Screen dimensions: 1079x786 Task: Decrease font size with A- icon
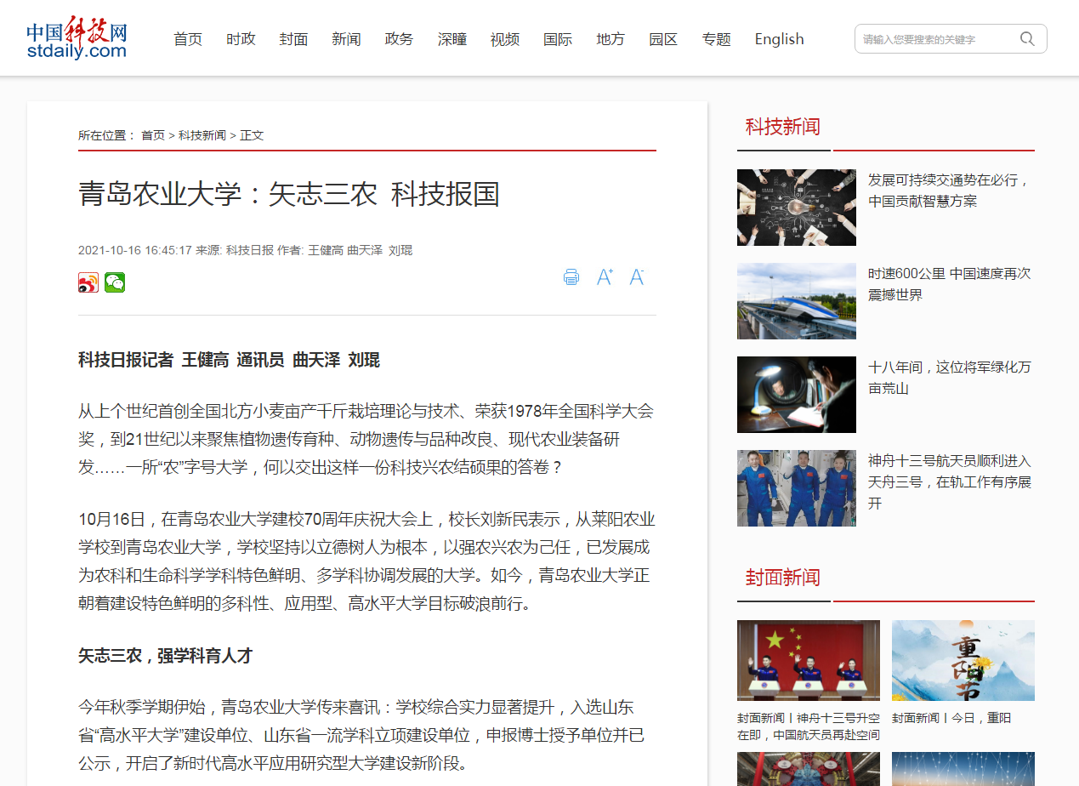coord(637,276)
